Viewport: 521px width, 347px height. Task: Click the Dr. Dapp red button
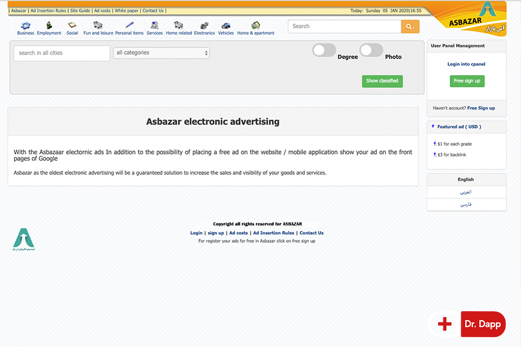pyautogui.click(x=483, y=324)
